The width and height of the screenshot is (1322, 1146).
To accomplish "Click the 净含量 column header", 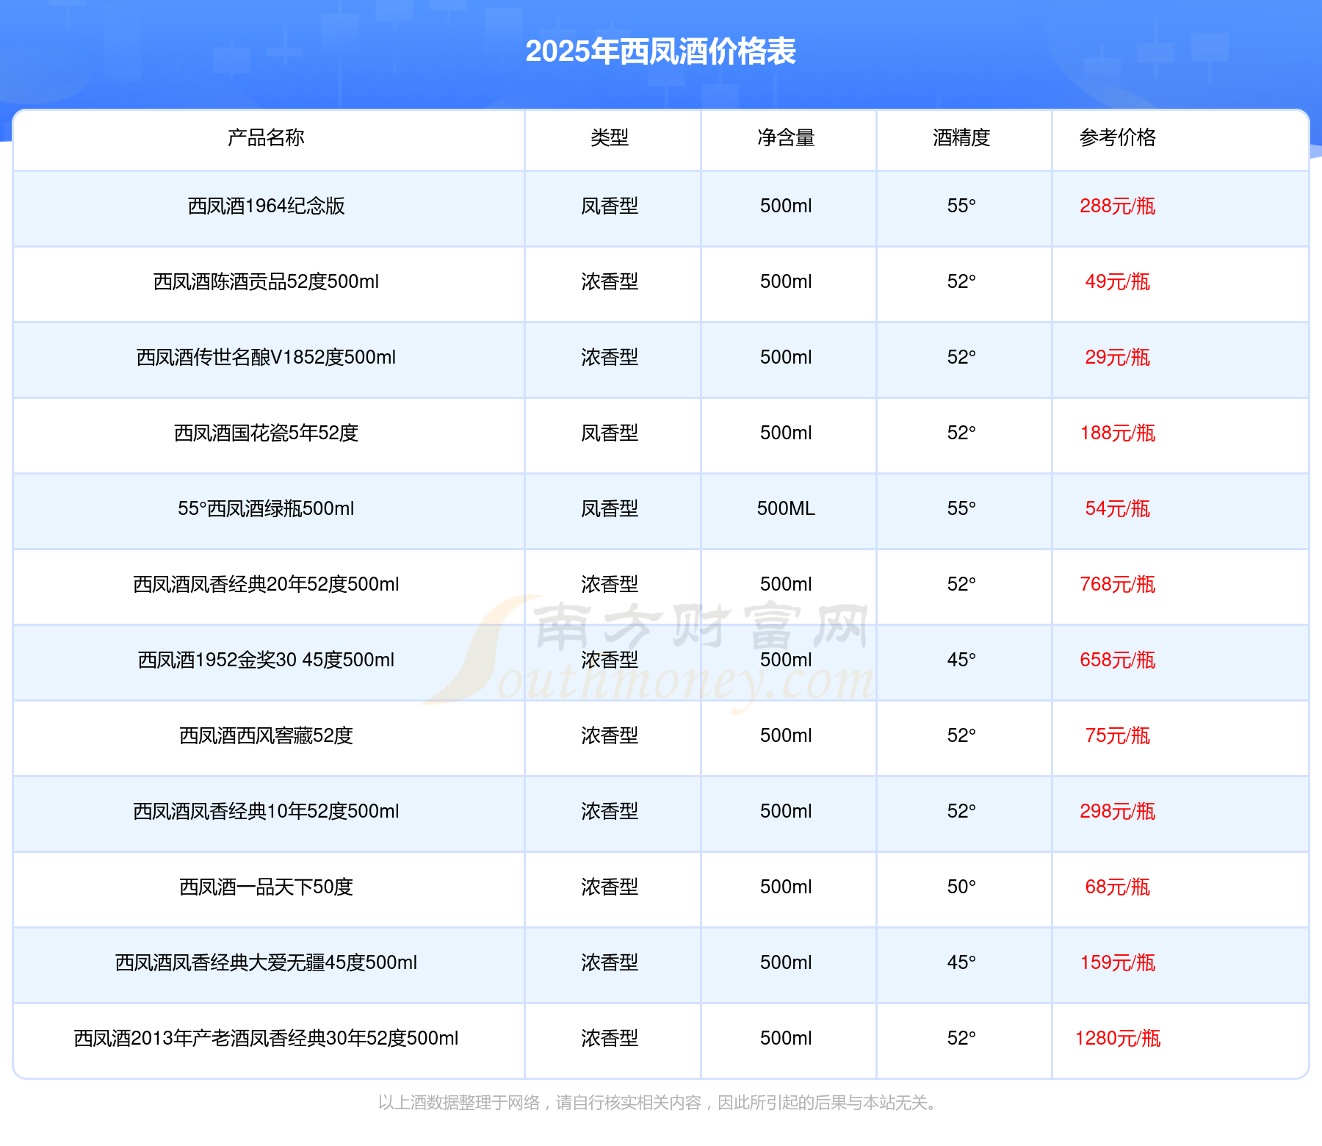I will pyautogui.click(x=786, y=137).
